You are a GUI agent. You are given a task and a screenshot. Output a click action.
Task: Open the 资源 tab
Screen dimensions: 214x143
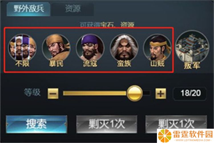(x=72, y=9)
